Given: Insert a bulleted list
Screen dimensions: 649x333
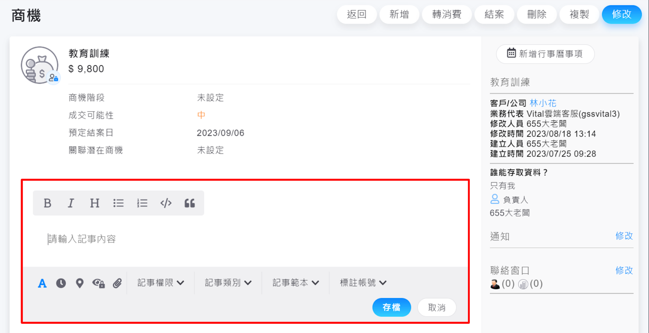Looking at the screenshot, I should (x=118, y=203).
